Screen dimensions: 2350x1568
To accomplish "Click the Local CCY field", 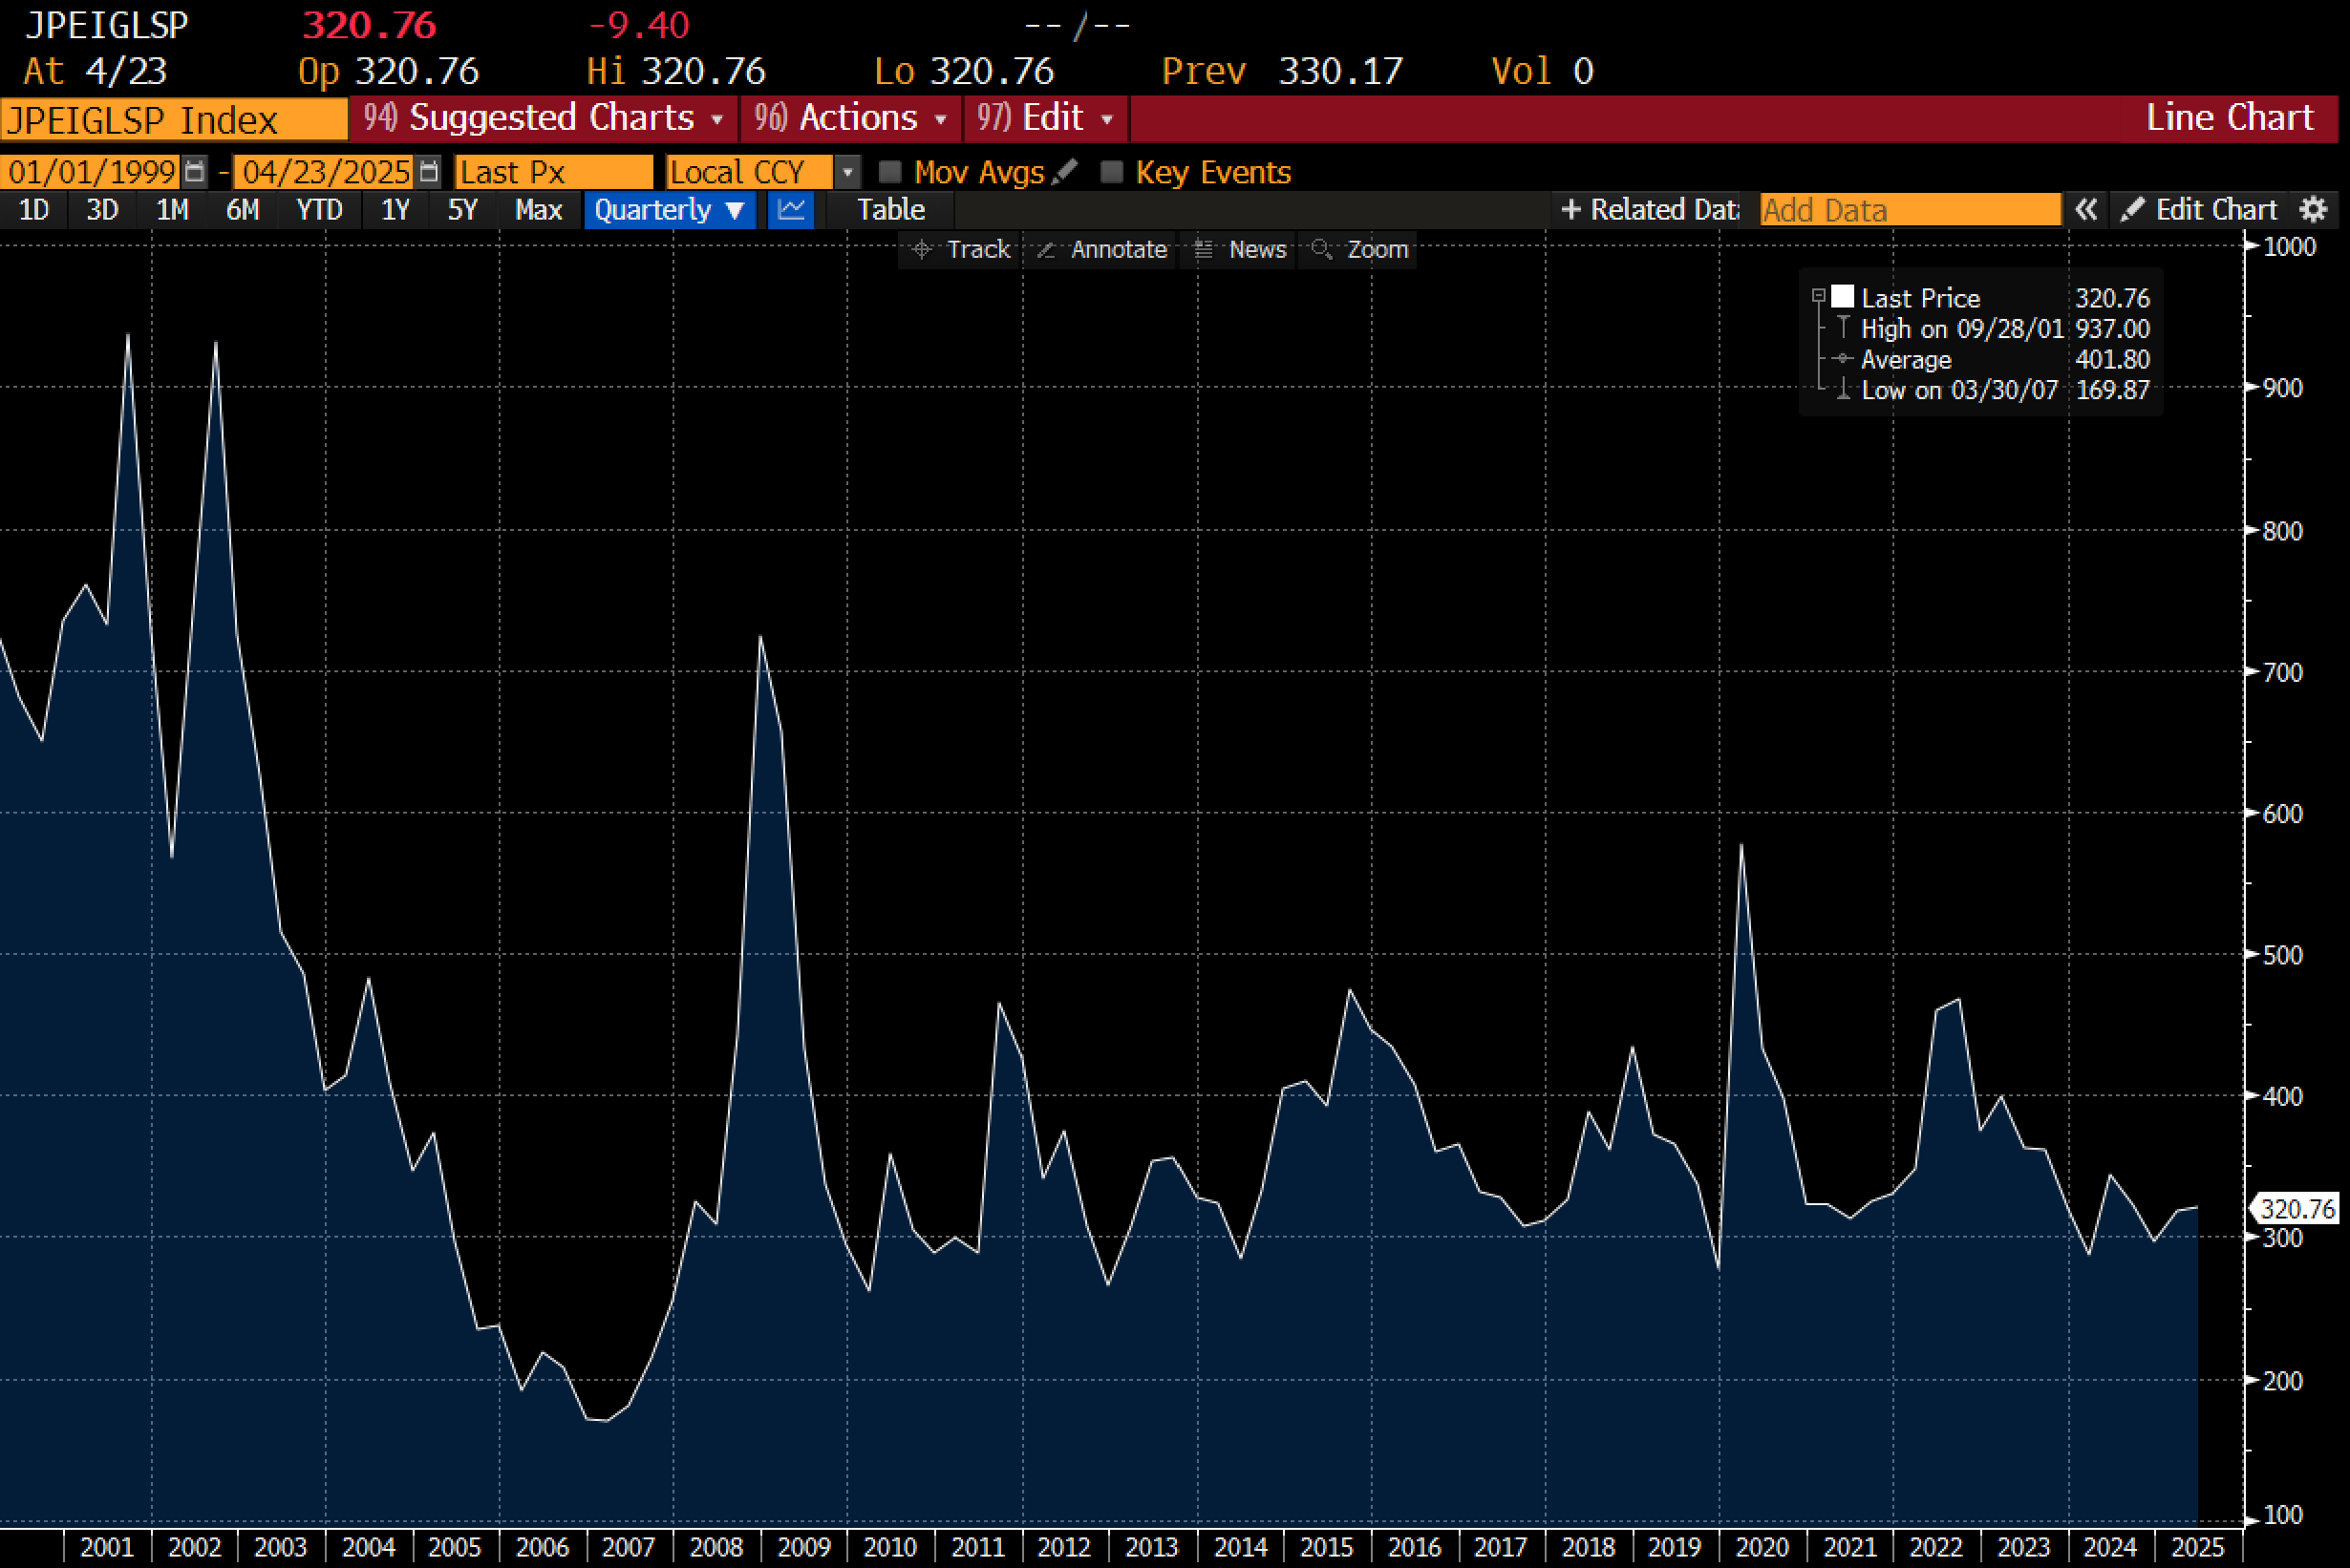I will pos(748,172).
